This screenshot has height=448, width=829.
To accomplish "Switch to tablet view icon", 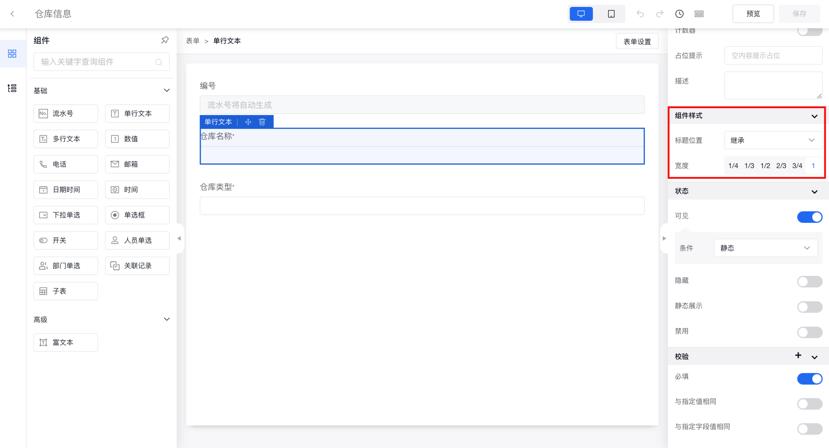I will pyautogui.click(x=611, y=14).
